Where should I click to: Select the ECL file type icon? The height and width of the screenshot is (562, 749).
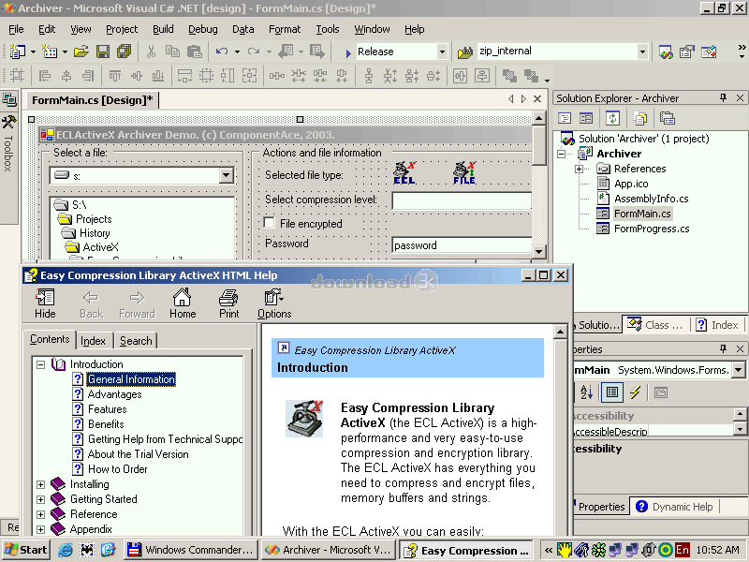pos(404,173)
